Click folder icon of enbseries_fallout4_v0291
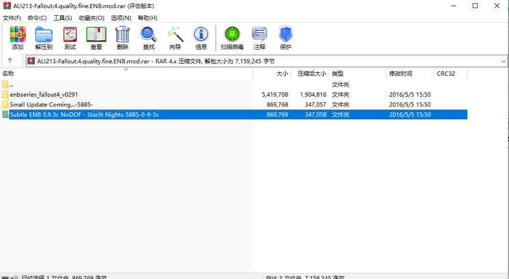Image resolution: width=509 pixels, height=279 pixels. click(x=5, y=95)
